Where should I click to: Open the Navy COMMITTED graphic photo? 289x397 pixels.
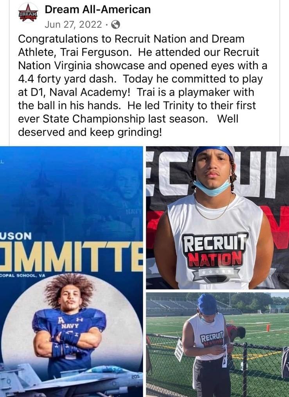[72, 272]
